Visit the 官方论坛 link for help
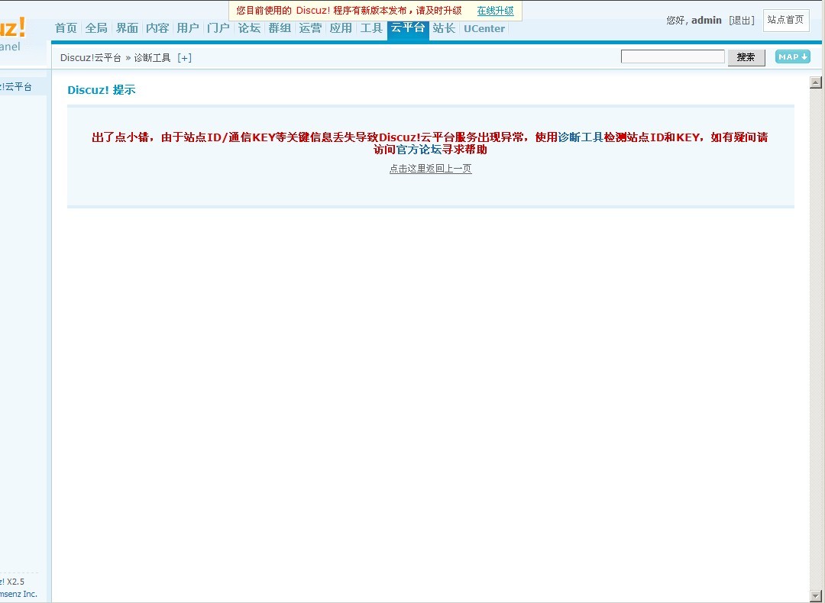 [x=419, y=150]
